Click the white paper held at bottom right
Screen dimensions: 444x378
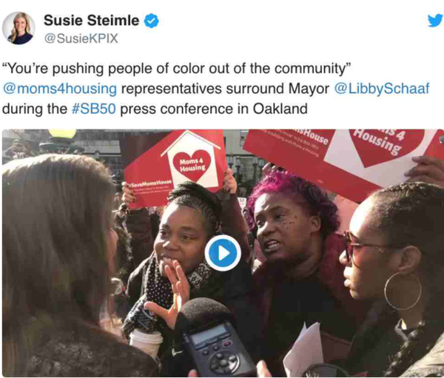click(303, 351)
